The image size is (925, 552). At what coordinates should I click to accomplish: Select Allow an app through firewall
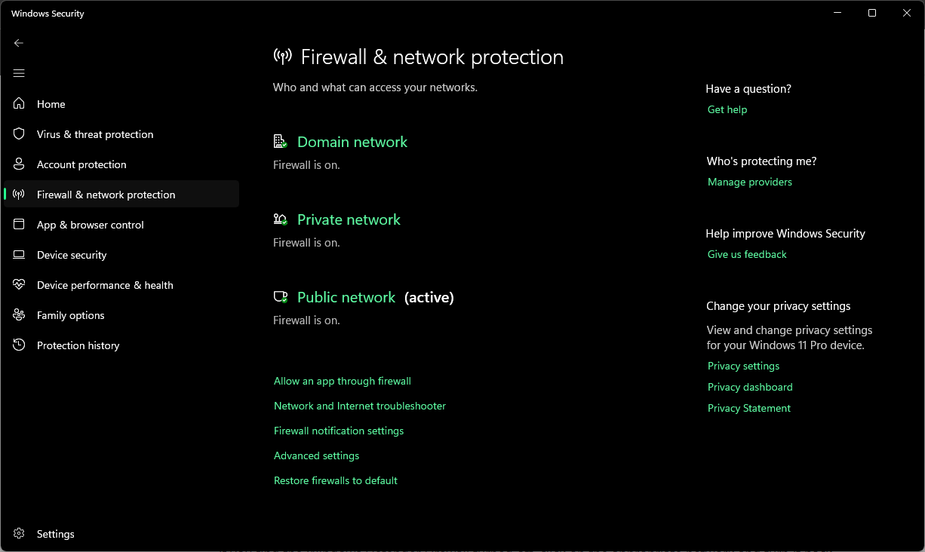pyautogui.click(x=342, y=382)
